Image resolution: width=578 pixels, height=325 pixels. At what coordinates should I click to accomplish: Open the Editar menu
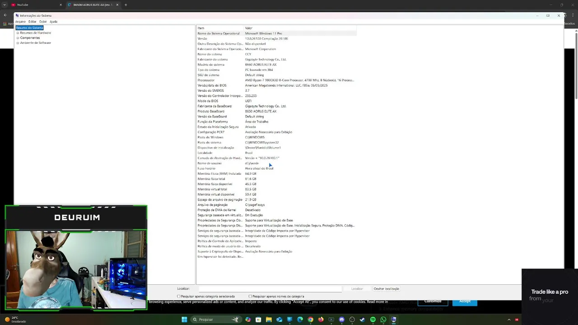pos(33,22)
